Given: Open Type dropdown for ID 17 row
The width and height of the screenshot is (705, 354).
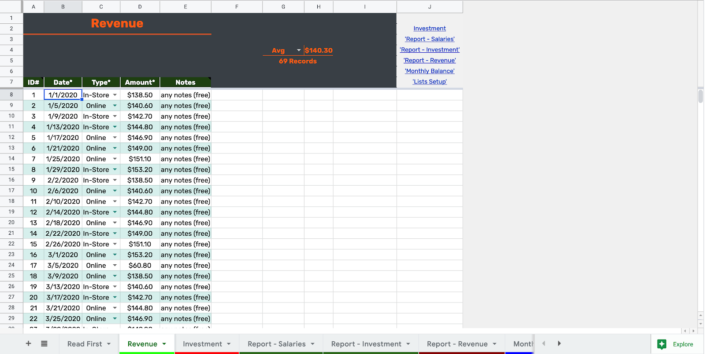Looking at the screenshot, I should (115, 266).
